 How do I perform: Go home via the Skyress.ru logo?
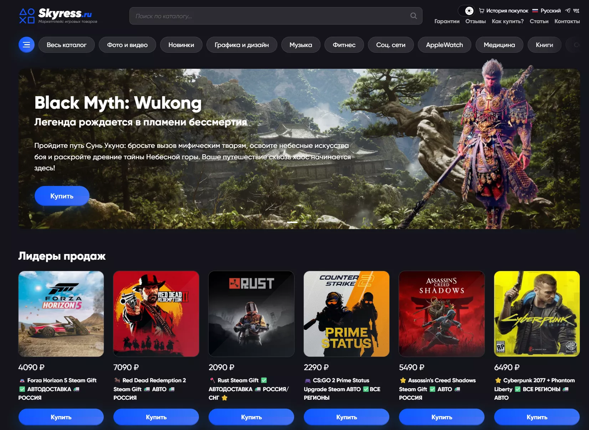[58, 16]
